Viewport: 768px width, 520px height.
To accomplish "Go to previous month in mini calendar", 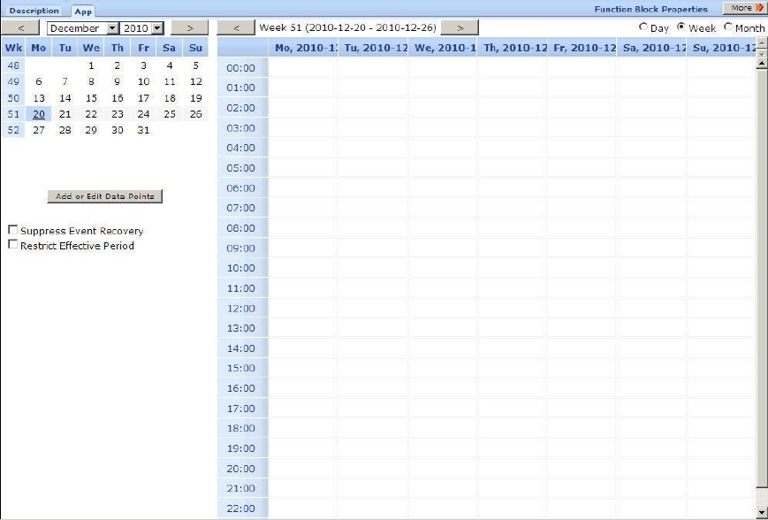I will (x=20, y=28).
